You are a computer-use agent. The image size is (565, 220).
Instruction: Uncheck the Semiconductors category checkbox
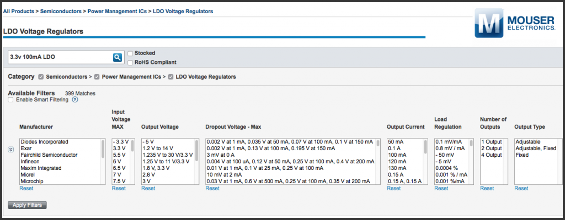coord(41,77)
